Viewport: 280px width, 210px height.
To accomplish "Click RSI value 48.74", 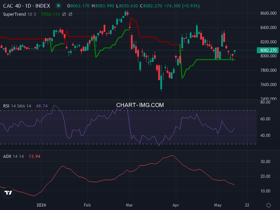I will [42, 106].
